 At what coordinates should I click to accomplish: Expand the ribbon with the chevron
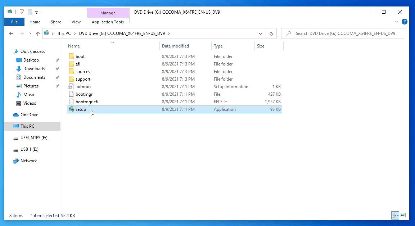point(397,22)
